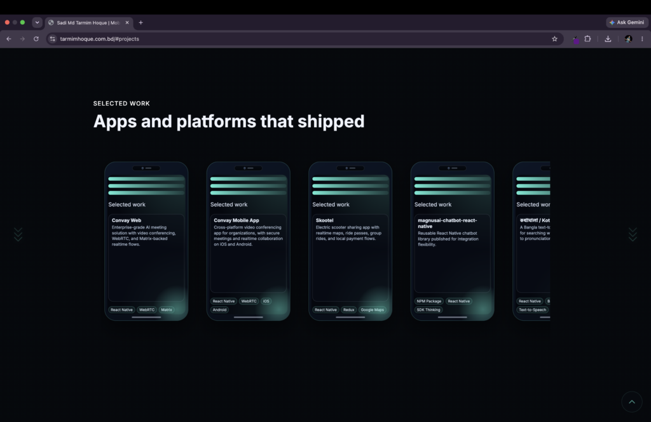Close the Sadi Md Tarmim Hoque tab
This screenshot has width=651, height=422.
[127, 22]
